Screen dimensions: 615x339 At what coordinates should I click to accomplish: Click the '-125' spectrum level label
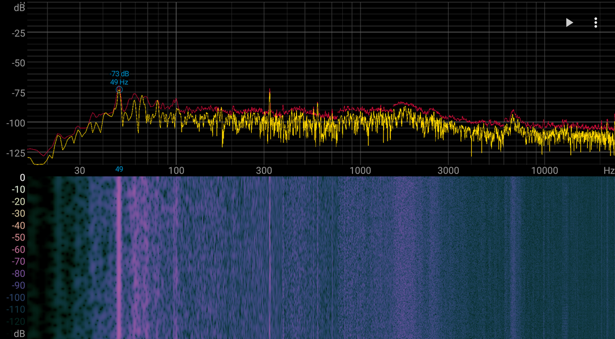tap(16, 153)
